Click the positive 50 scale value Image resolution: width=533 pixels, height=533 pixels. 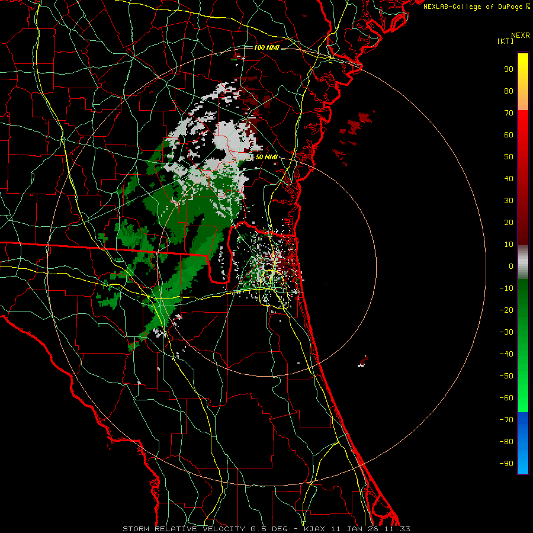tap(509, 157)
